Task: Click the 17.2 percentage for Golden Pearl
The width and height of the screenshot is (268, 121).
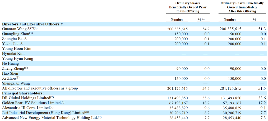Action: (262, 103)
